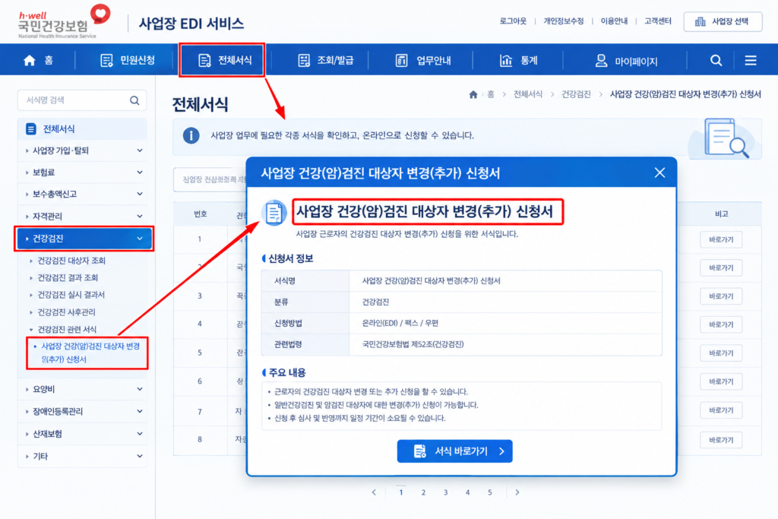Viewport: 778px width, 519px height.
Task: Click the blue info circle icon
Action: (x=191, y=135)
